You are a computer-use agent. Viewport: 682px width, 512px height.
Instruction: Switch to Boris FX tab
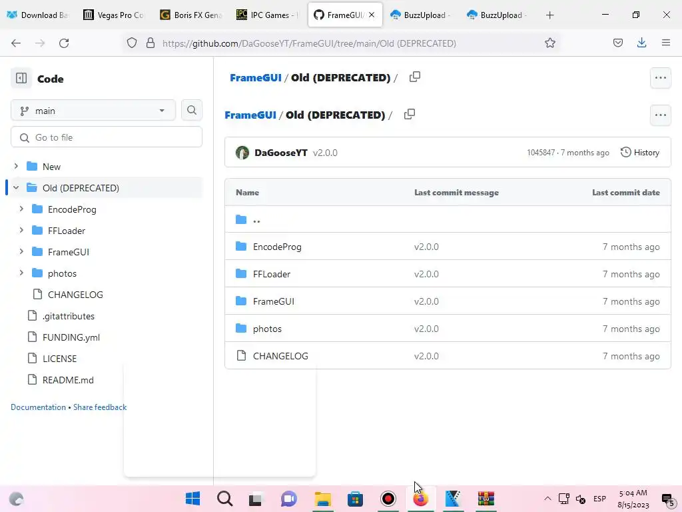[x=190, y=15]
